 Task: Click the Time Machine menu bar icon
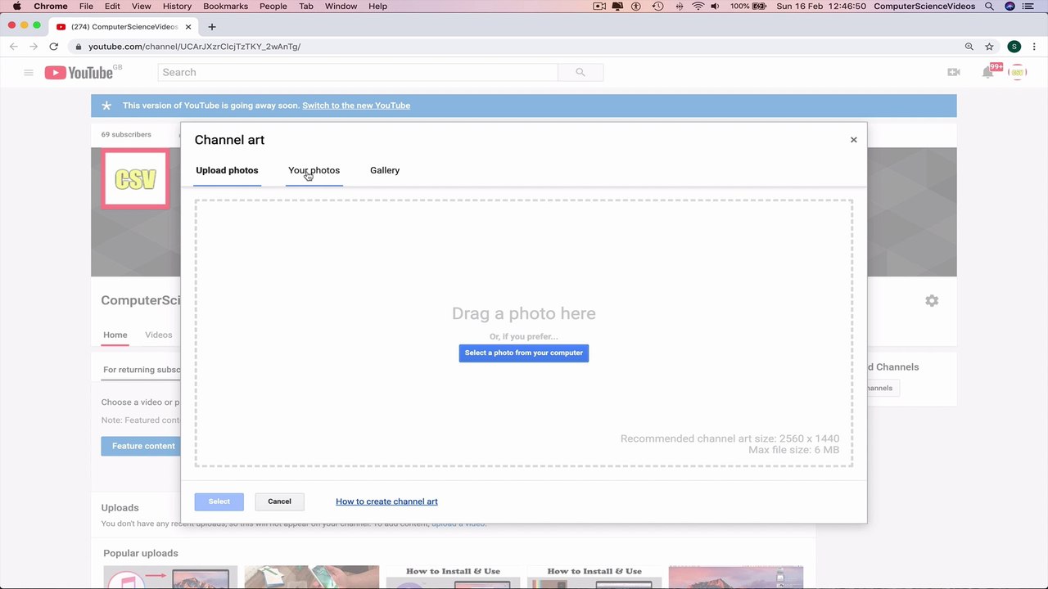point(658,7)
